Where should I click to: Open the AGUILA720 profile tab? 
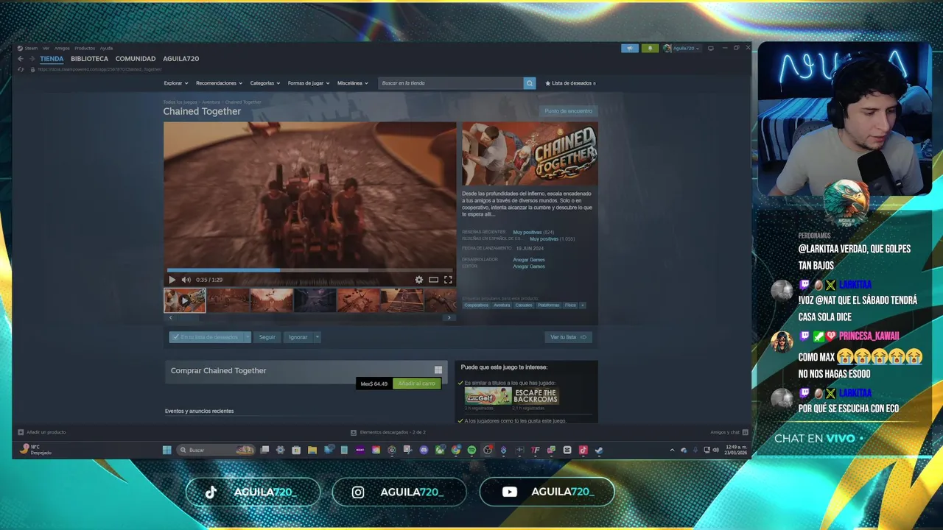point(181,59)
